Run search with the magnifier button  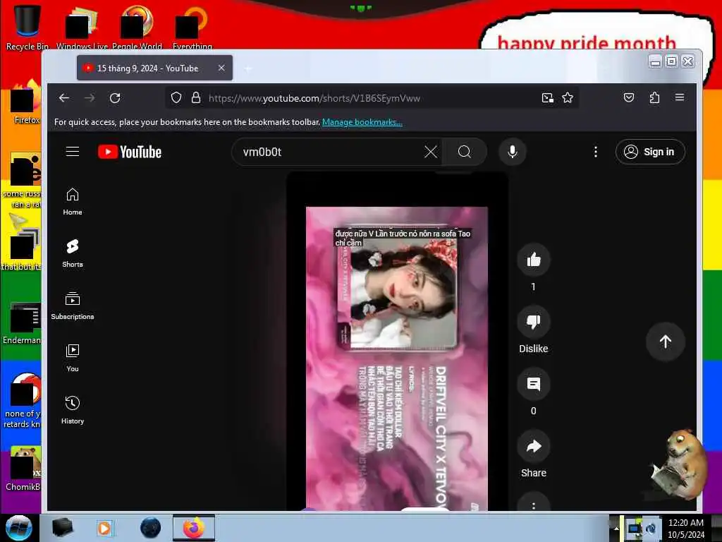click(464, 152)
